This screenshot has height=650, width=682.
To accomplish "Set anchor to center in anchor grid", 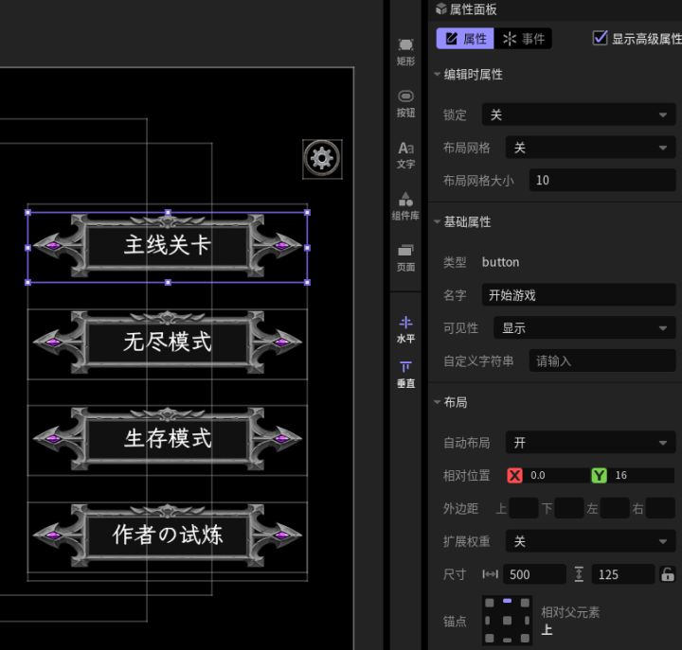I will click(507, 620).
